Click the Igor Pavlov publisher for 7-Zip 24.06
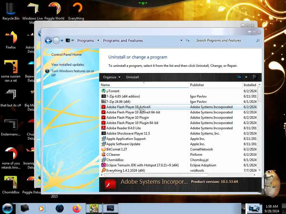Image resolution: width=286 pixels, height=214 pixels. 198,102
